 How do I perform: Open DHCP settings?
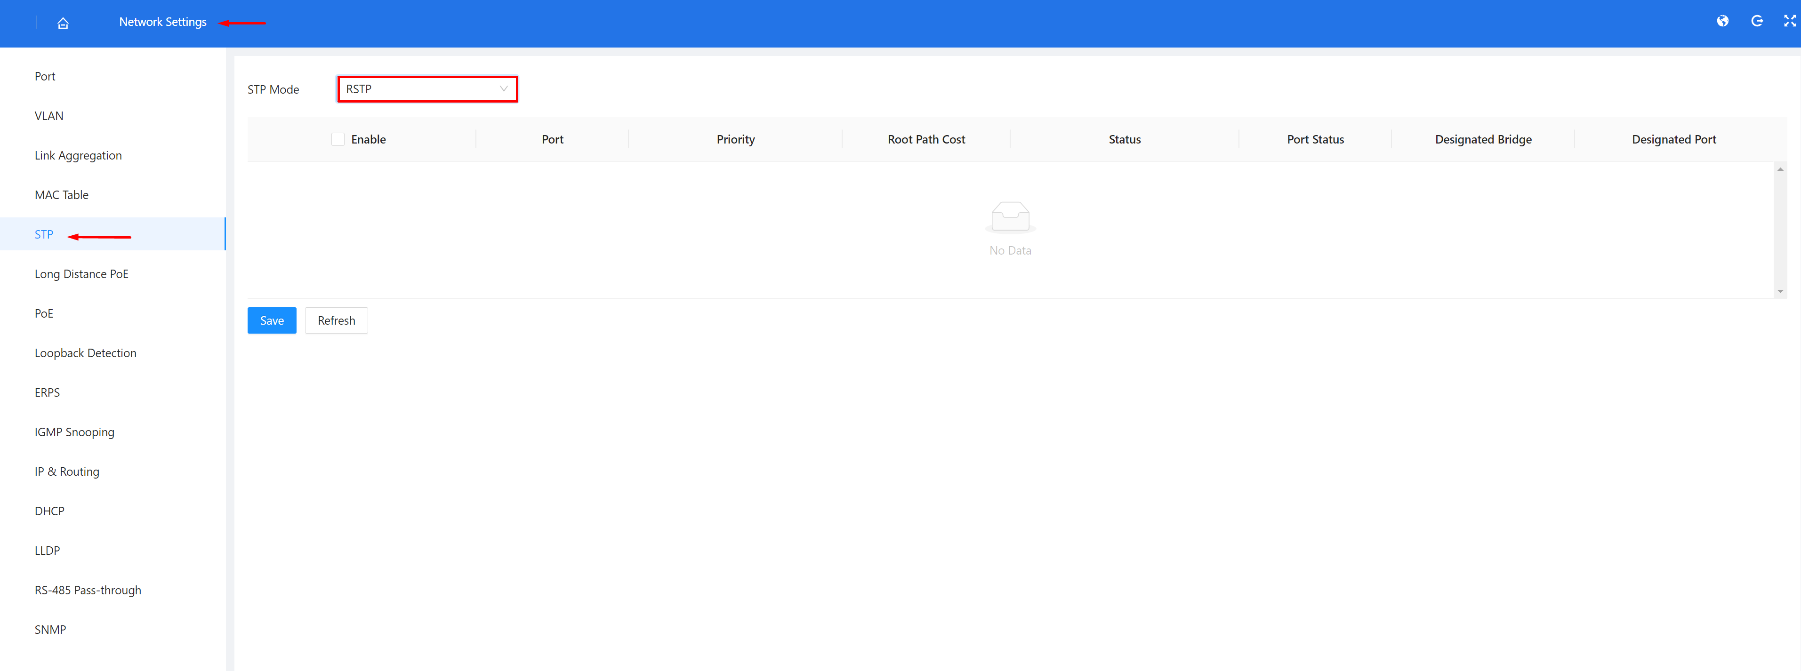(x=49, y=511)
